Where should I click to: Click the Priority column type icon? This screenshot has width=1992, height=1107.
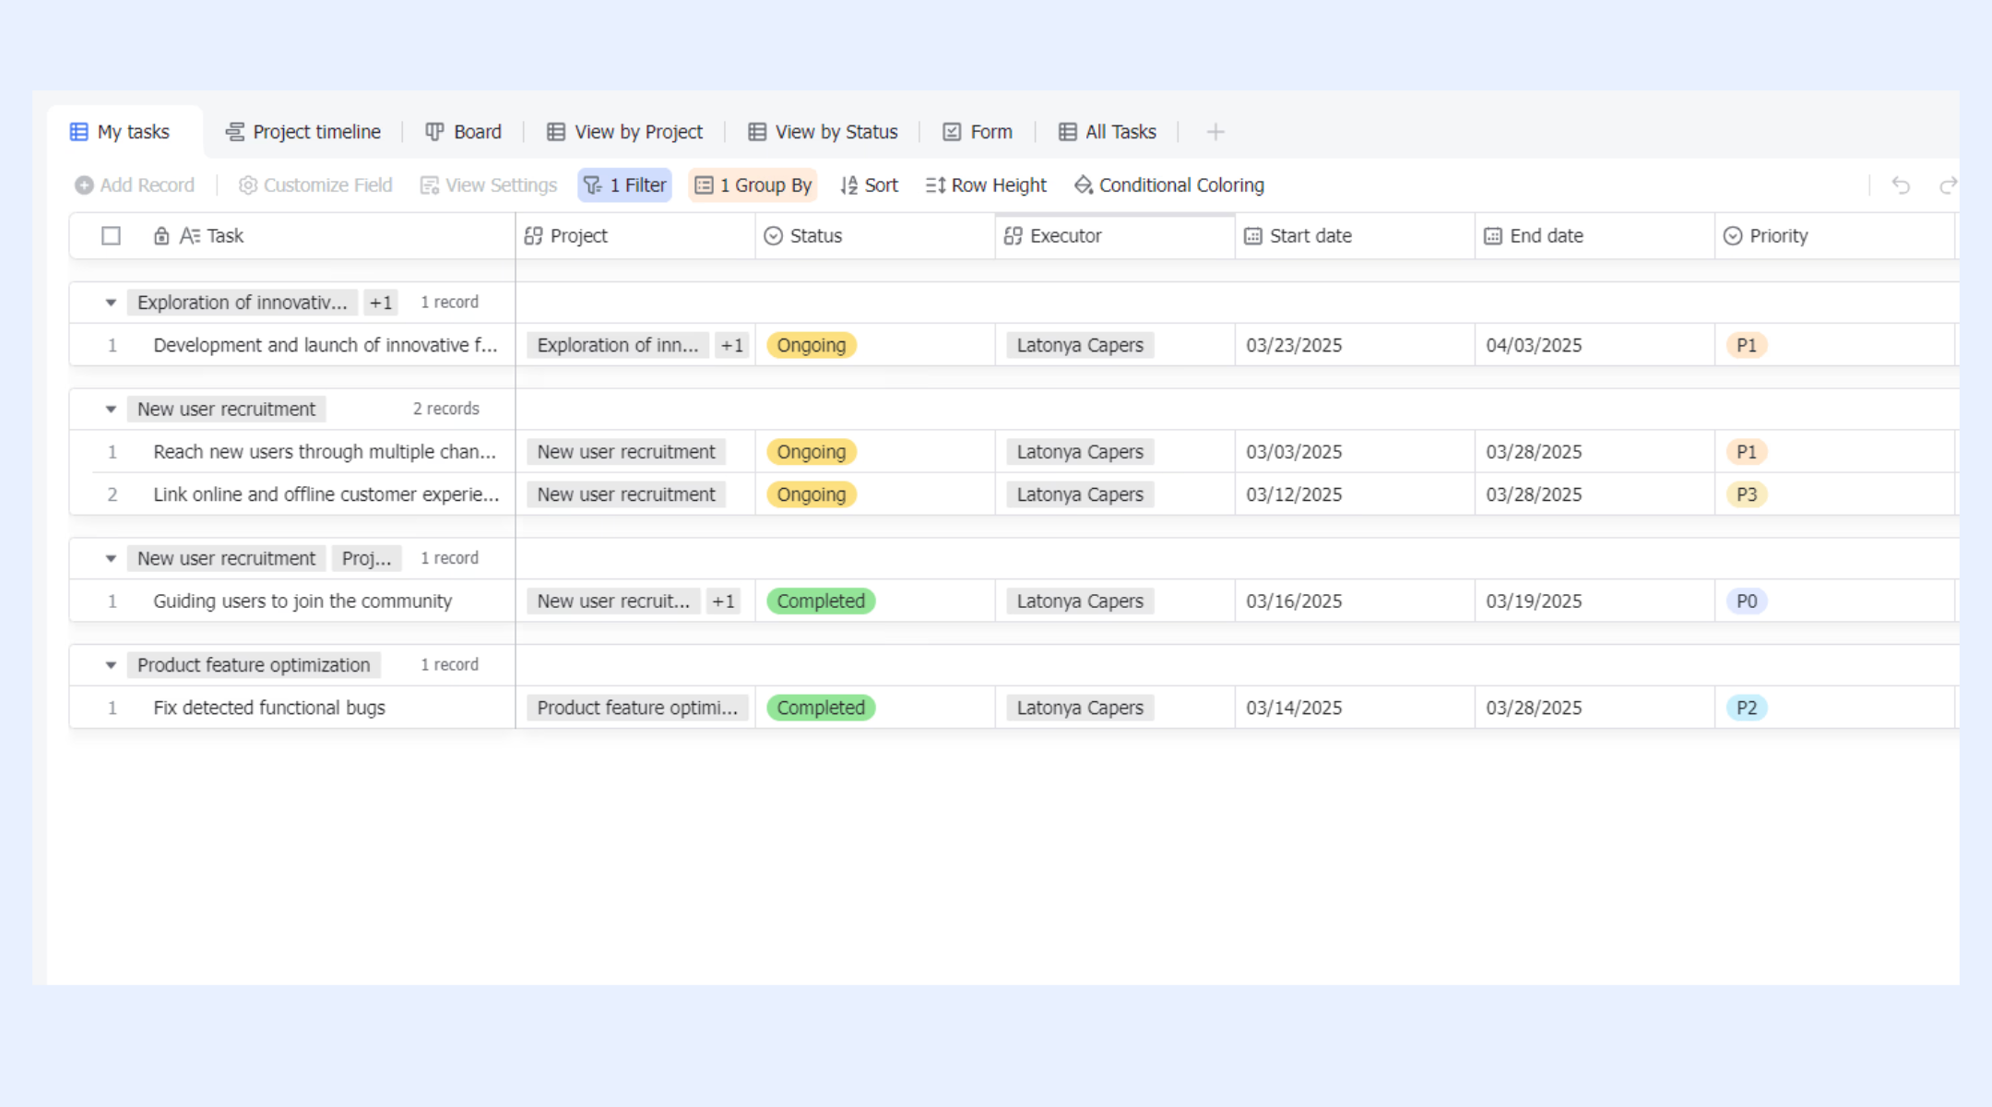tap(1733, 236)
